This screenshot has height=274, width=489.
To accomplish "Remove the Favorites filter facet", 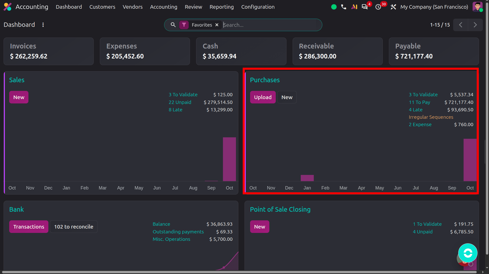I will [217, 25].
